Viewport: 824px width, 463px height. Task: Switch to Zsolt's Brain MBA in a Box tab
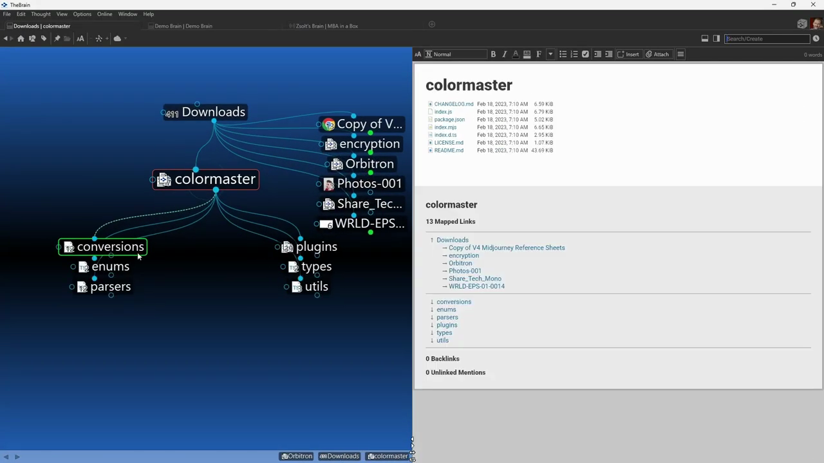[327, 26]
